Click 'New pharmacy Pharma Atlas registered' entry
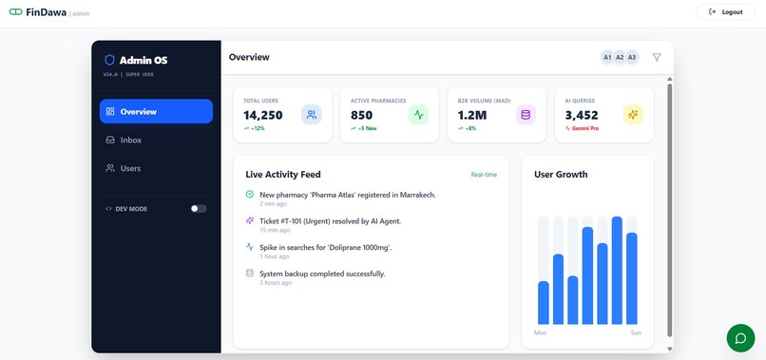 click(x=347, y=195)
